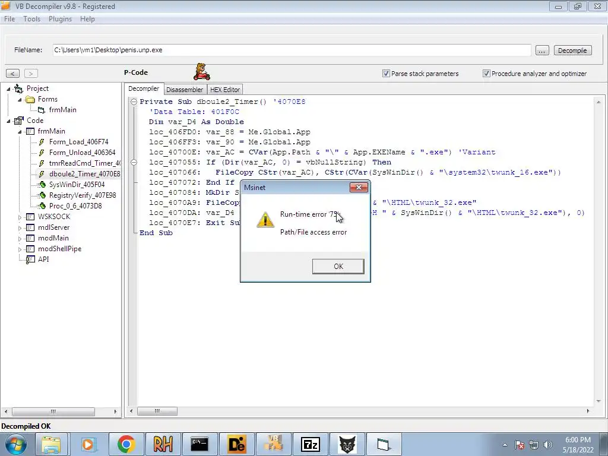The width and height of the screenshot is (608, 456).
Task: Toggle Parse stack parameters checkbox
Action: coord(386,73)
